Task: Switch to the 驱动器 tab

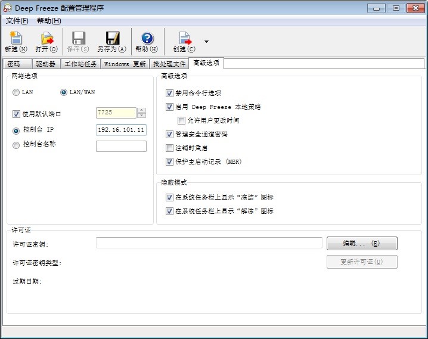Action: (46, 64)
